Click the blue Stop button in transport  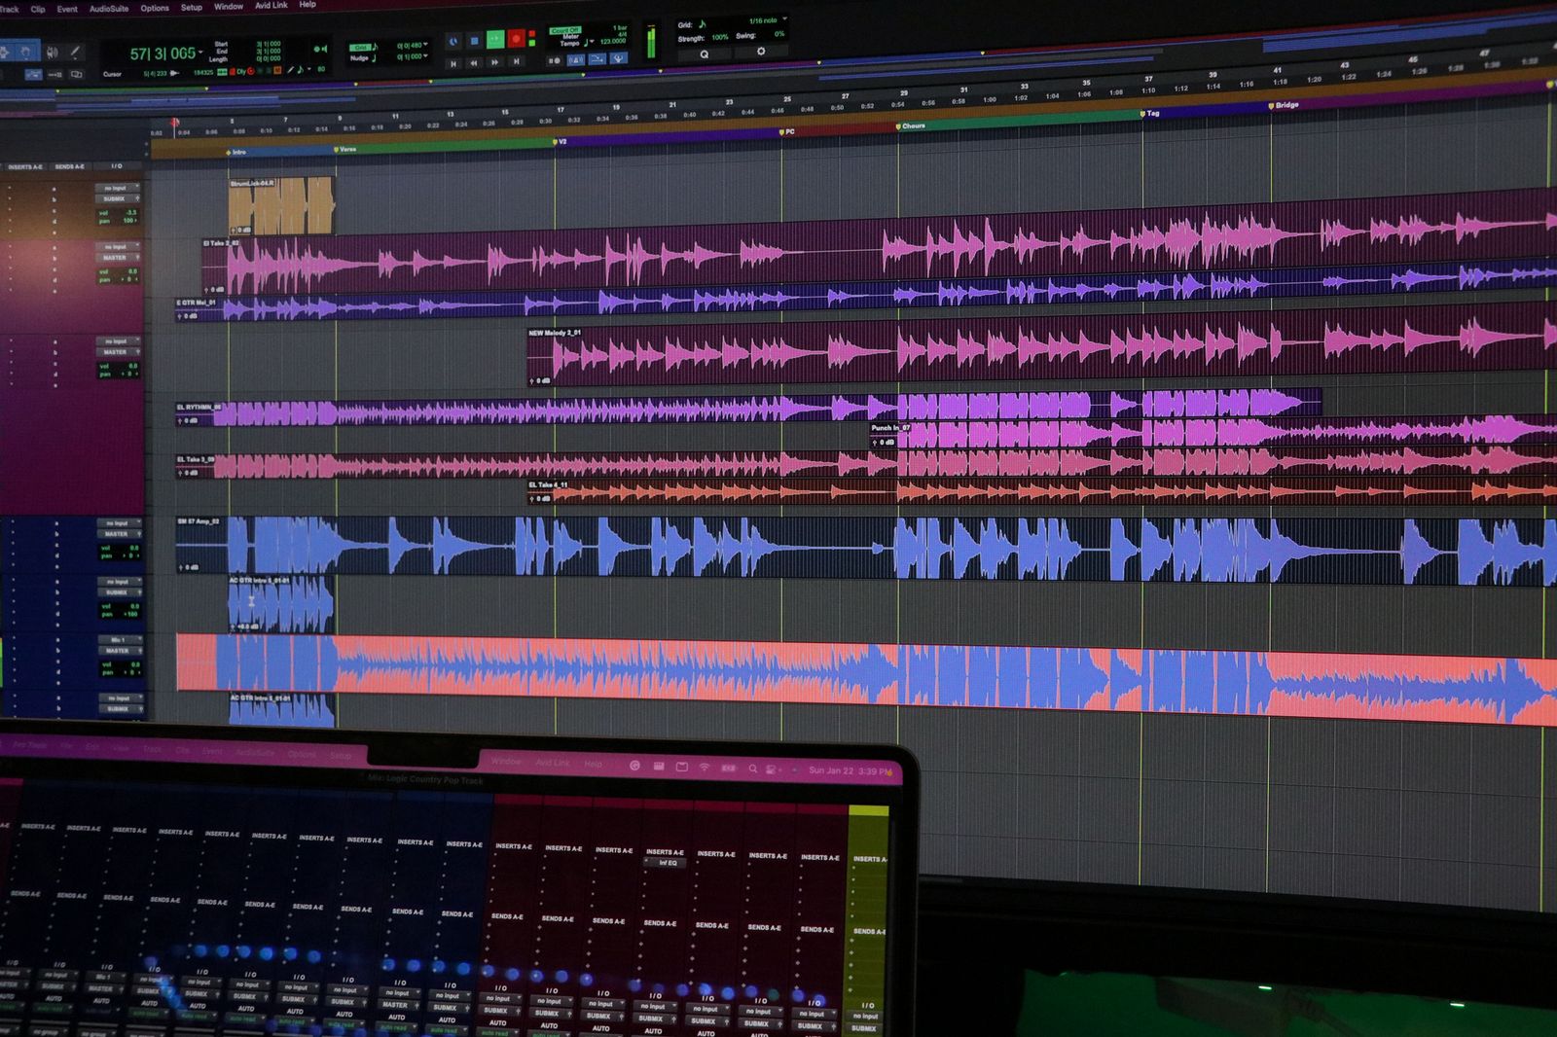[x=474, y=41]
